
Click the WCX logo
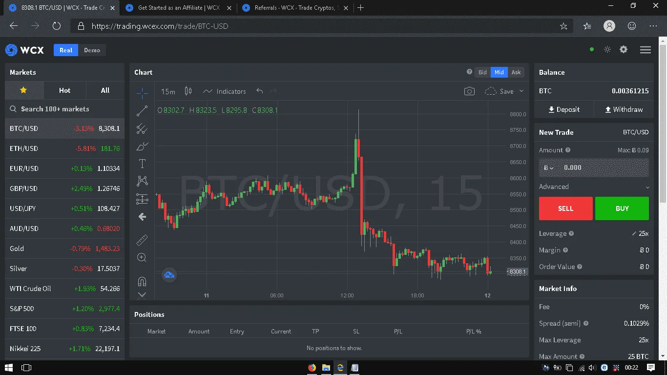coord(24,50)
